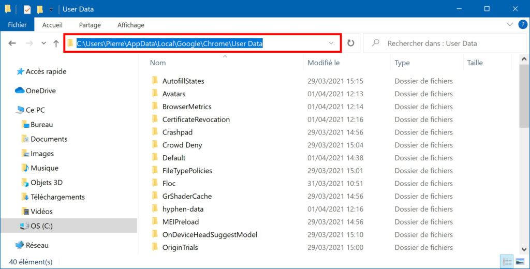
Task: Select the FileTypePolicies folder icon
Action: click(155, 170)
